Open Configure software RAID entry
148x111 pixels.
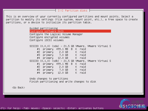pyautogui.click(x=70, y=31)
